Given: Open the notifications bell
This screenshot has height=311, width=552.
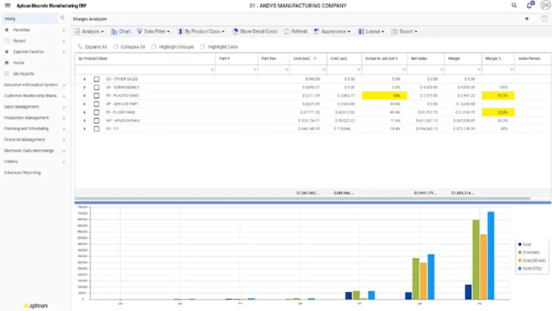Looking at the screenshot, I should pyautogui.click(x=529, y=5).
